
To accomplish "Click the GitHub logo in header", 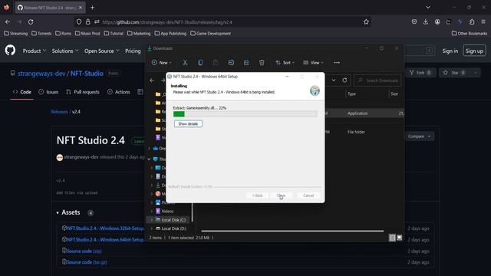I will pyautogui.click(x=10, y=51).
